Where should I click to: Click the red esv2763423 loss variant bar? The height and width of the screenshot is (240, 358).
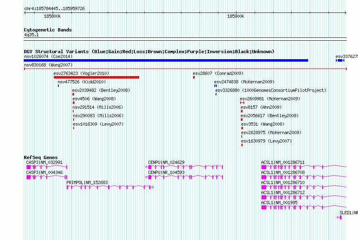click(97, 77)
